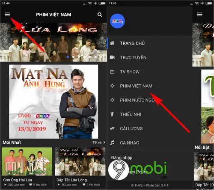Open Con Ông Hai Lúa thumbnail
This screenshot has height=190, width=214.
[27, 161]
